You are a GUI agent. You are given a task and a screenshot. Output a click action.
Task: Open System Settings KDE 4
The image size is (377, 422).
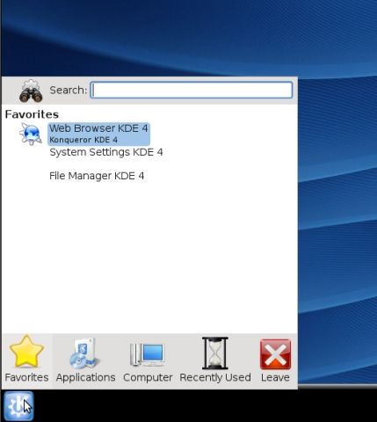106,152
